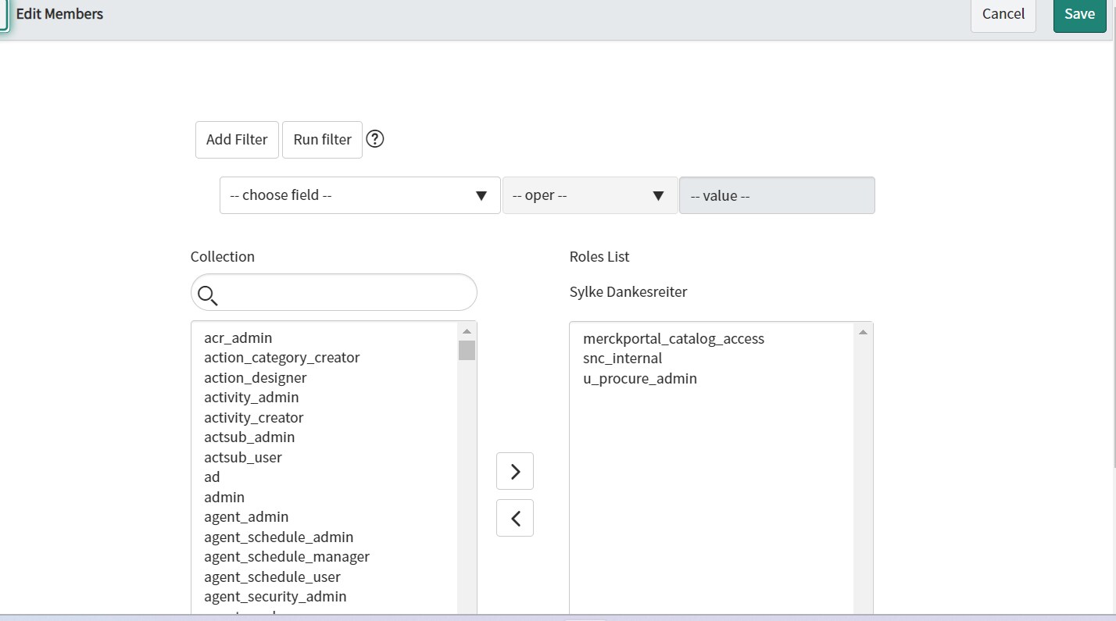Select snc_internal in the Roles List

pos(622,358)
